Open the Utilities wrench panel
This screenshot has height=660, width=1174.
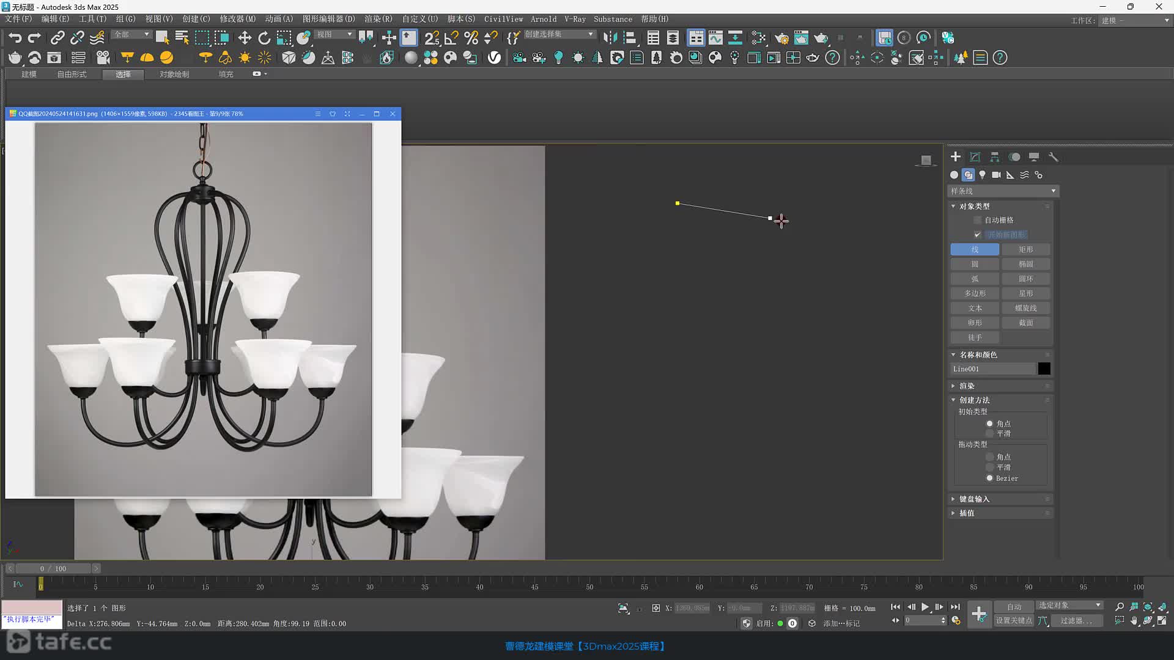pos(1053,157)
